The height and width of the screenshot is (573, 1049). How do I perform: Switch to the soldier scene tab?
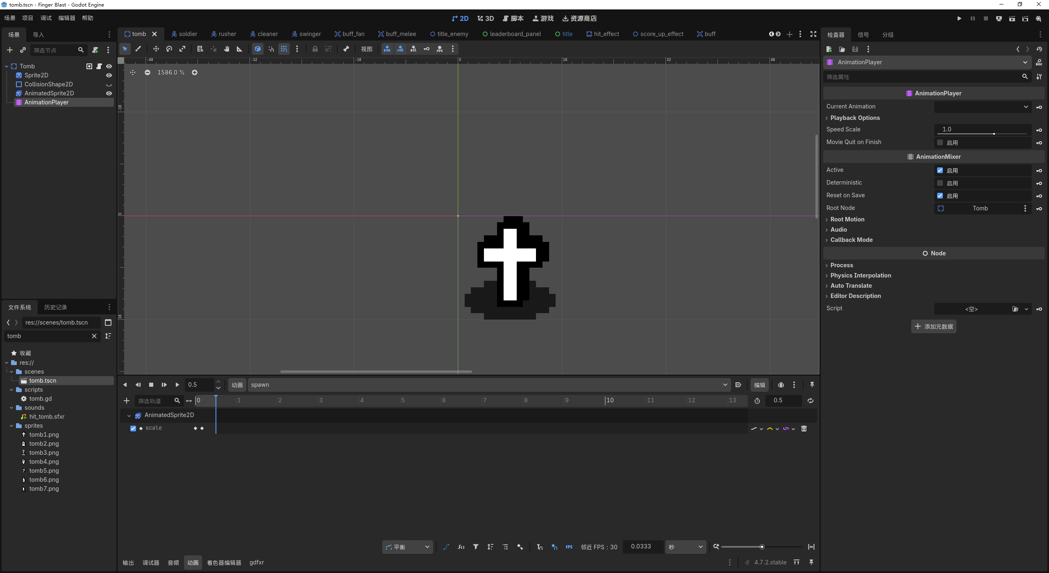pyautogui.click(x=184, y=34)
